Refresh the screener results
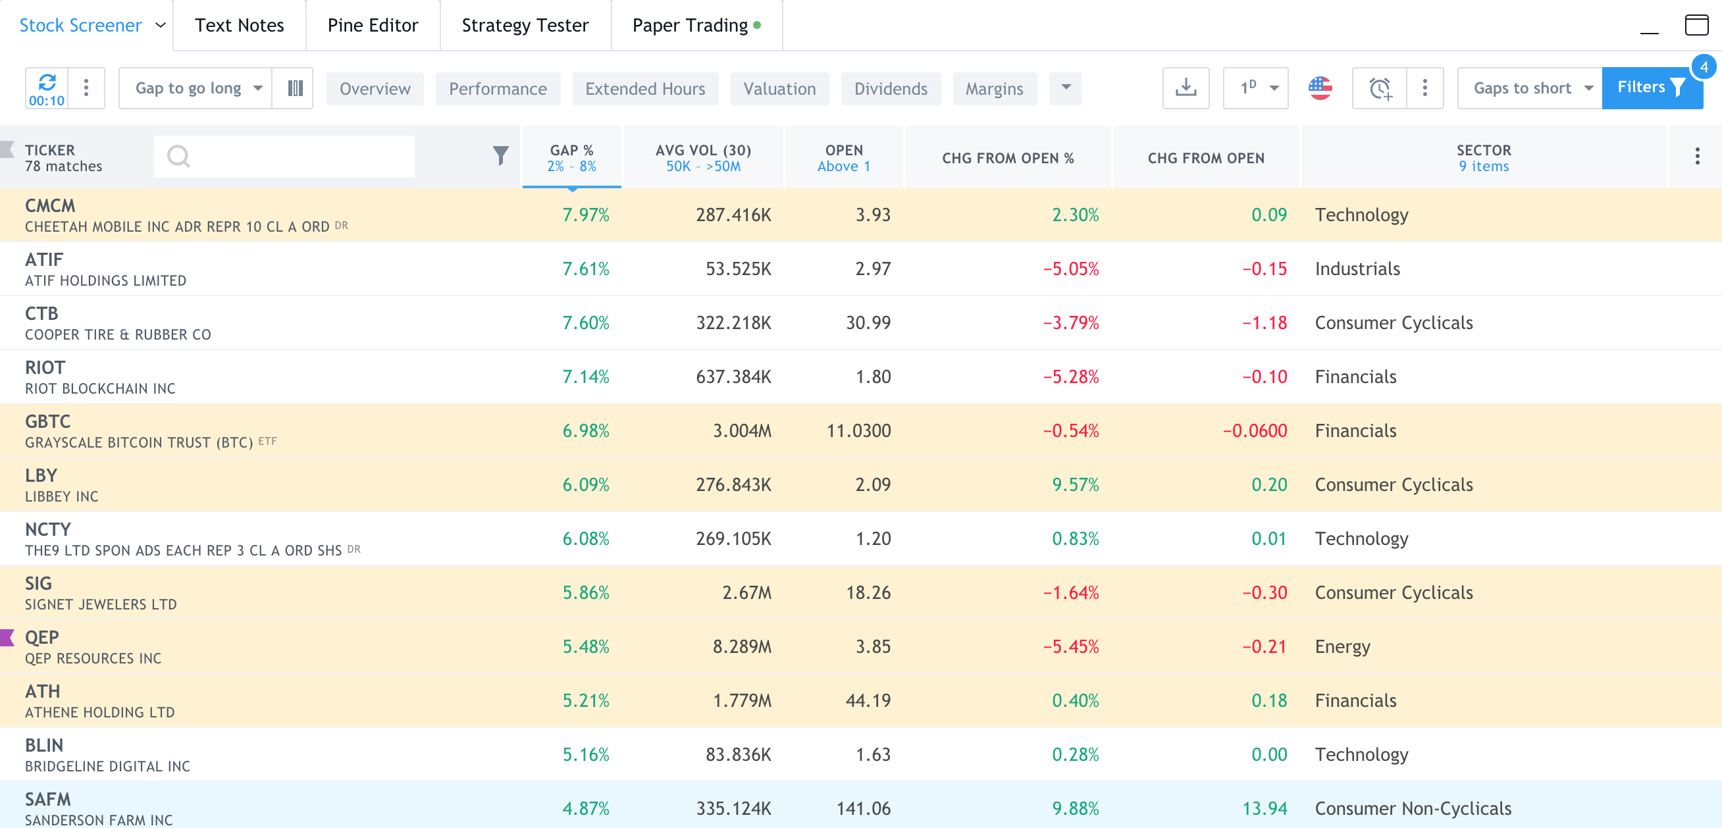Viewport: 1722px width, 828px height. click(47, 82)
